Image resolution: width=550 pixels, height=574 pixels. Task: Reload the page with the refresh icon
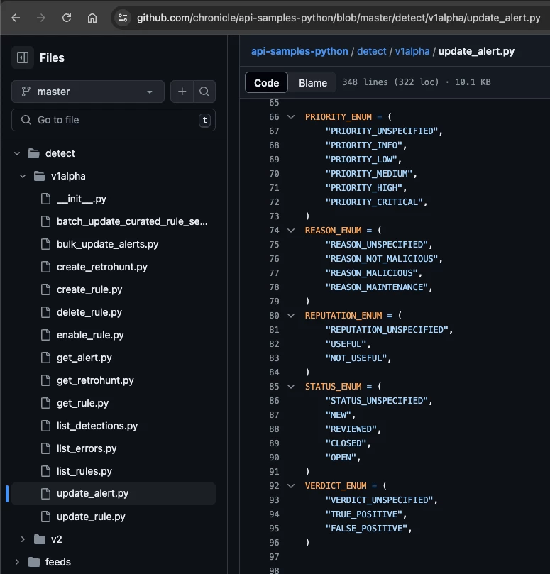pyautogui.click(x=67, y=18)
